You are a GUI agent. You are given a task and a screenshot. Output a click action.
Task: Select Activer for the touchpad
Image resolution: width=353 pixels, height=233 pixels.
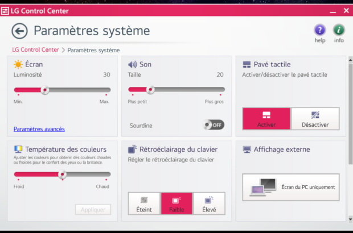click(266, 119)
